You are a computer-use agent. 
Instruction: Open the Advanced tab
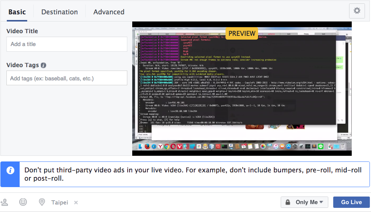(109, 12)
